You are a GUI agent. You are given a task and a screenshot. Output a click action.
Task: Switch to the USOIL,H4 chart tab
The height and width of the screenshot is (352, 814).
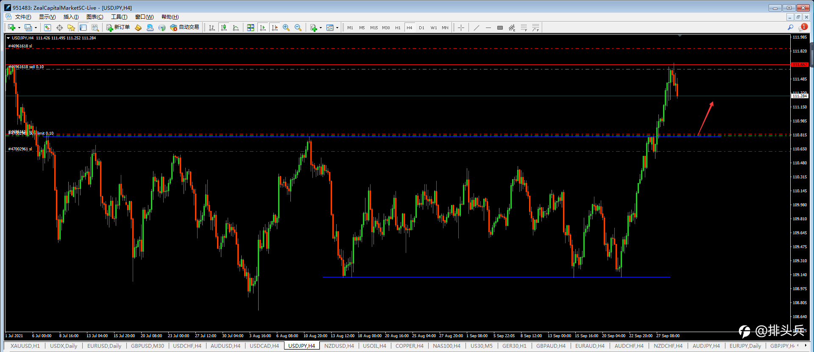coord(374,346)
